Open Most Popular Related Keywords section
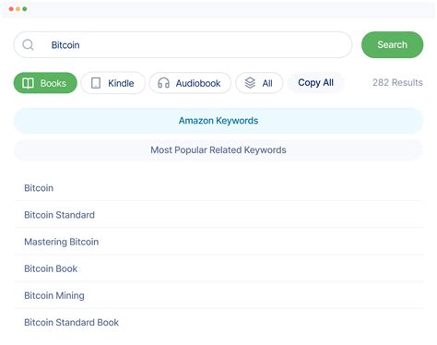The width and height of the screenshot is (437, 345). point(218,150)
